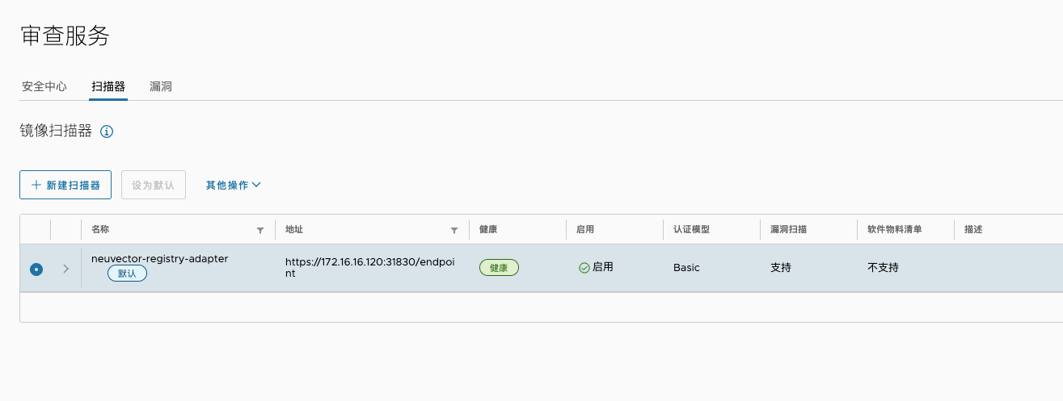This screenshot has width=1063, height=401.
Task: Click the 漏洞扫描 column header
Action: [x=788, y=229]
